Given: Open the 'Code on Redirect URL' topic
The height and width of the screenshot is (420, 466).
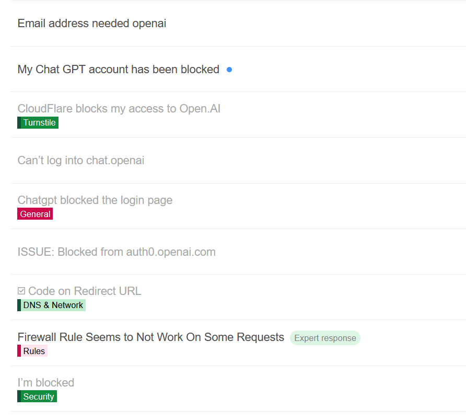Looking at the screenshot, I should click(x=85, y=291).
